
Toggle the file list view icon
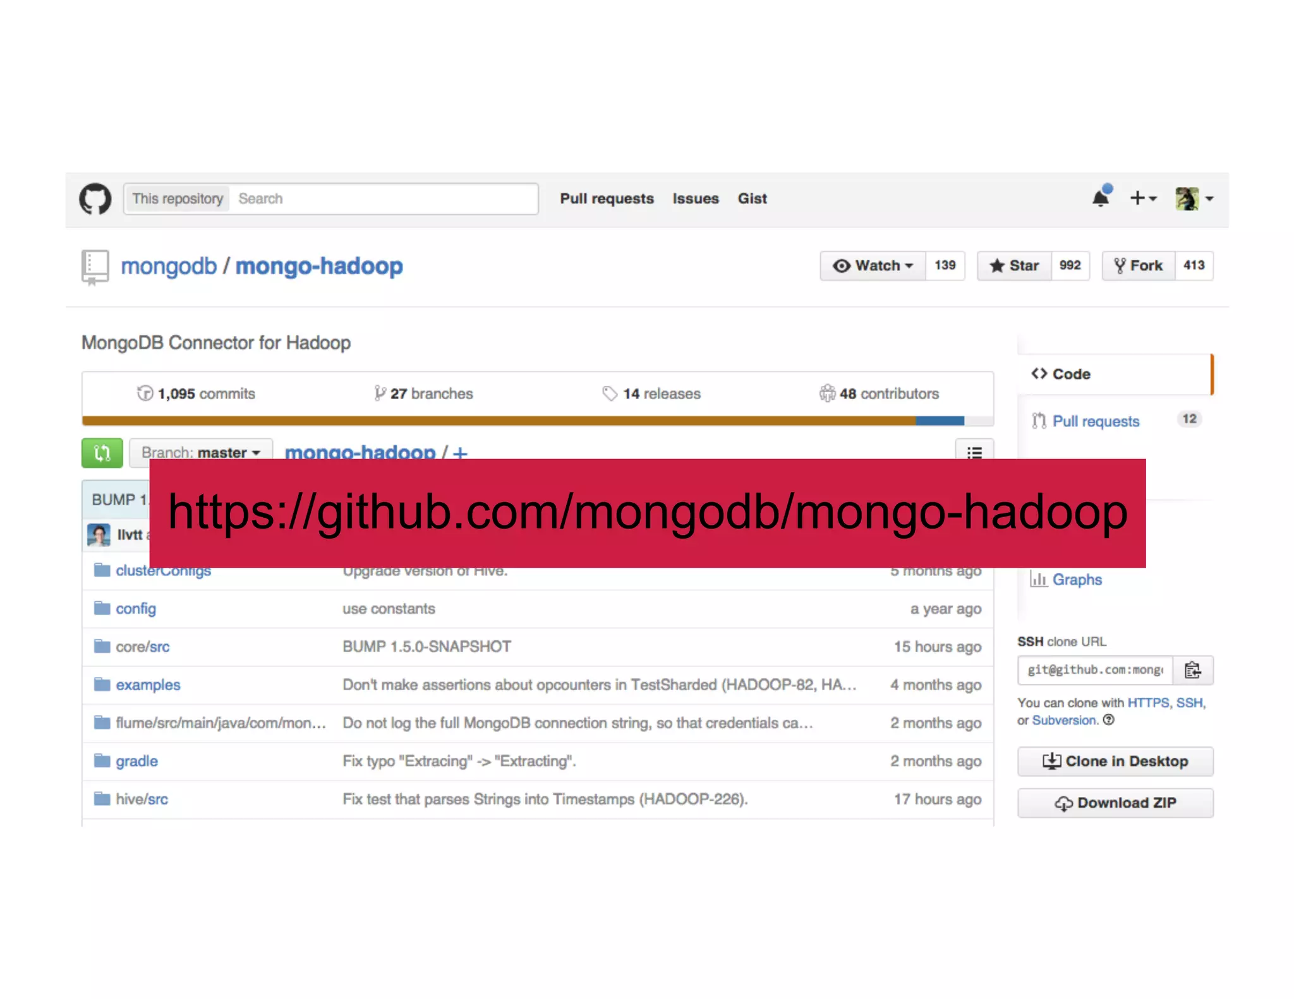point(974,452)
